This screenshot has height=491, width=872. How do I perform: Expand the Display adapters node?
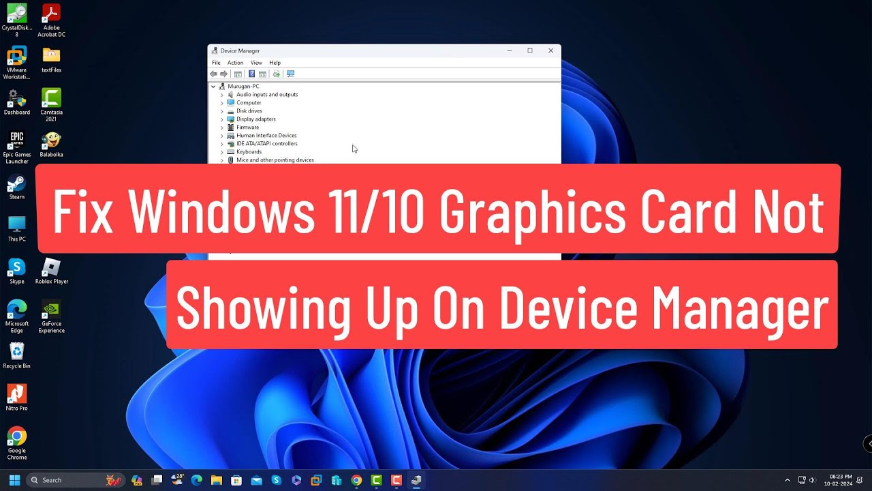pos(221,119)
